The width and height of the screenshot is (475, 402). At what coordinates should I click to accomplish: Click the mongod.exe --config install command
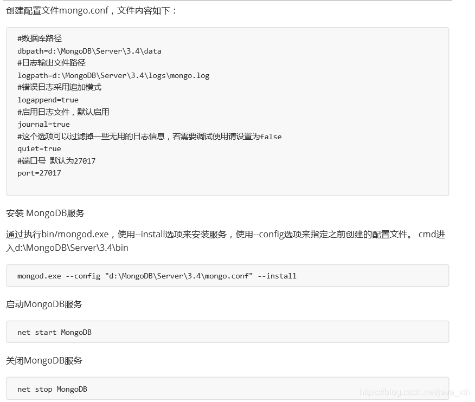pos(157,276)
